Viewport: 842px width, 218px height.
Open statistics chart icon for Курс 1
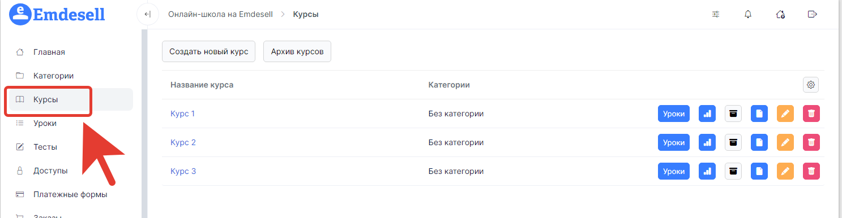click(x=707, y=114)
